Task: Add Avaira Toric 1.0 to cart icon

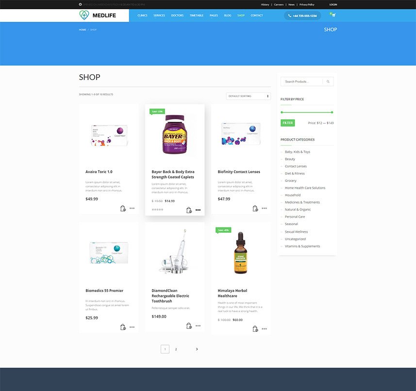Action: 123,209
